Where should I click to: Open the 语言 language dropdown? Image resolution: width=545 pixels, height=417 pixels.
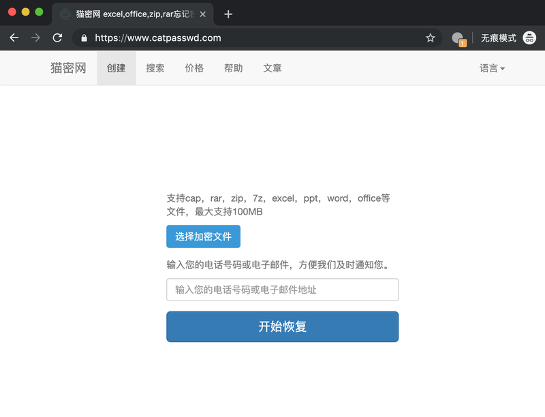pos(492,67)
